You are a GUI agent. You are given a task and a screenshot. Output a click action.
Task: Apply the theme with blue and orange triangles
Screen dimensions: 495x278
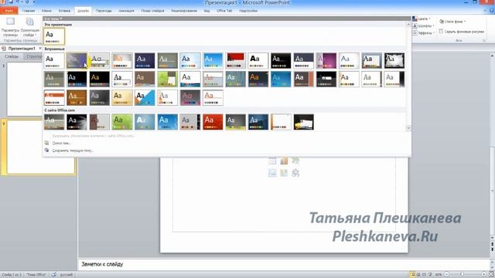coord(145,98)
